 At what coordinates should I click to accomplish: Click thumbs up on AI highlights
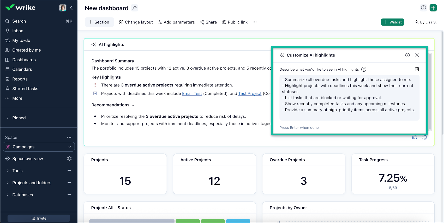click(415, 137)
